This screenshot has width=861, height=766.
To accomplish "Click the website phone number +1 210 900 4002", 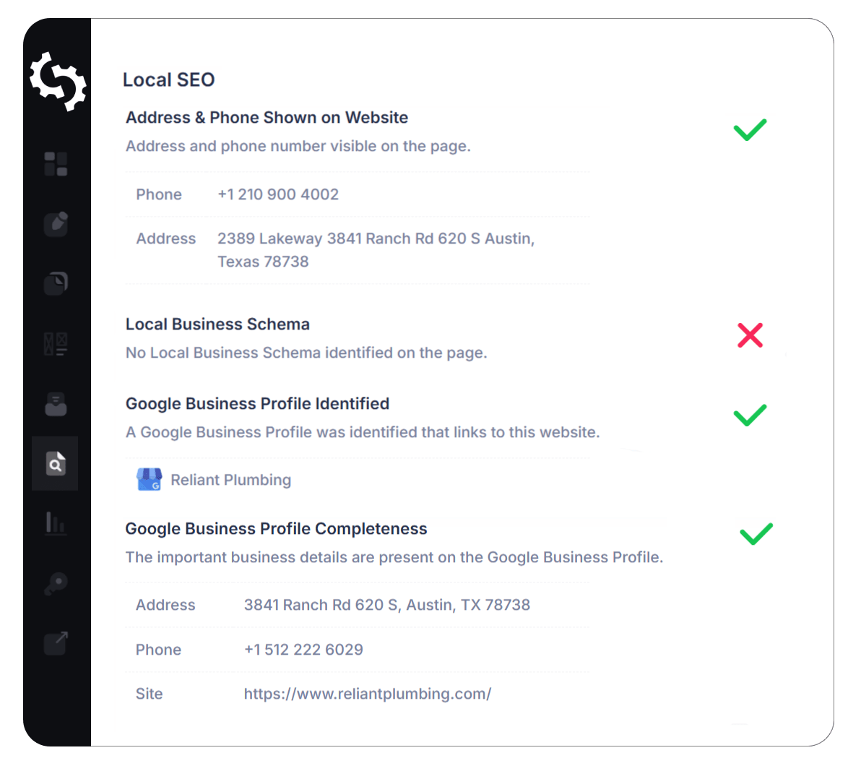I will click(x=278, y=194).
